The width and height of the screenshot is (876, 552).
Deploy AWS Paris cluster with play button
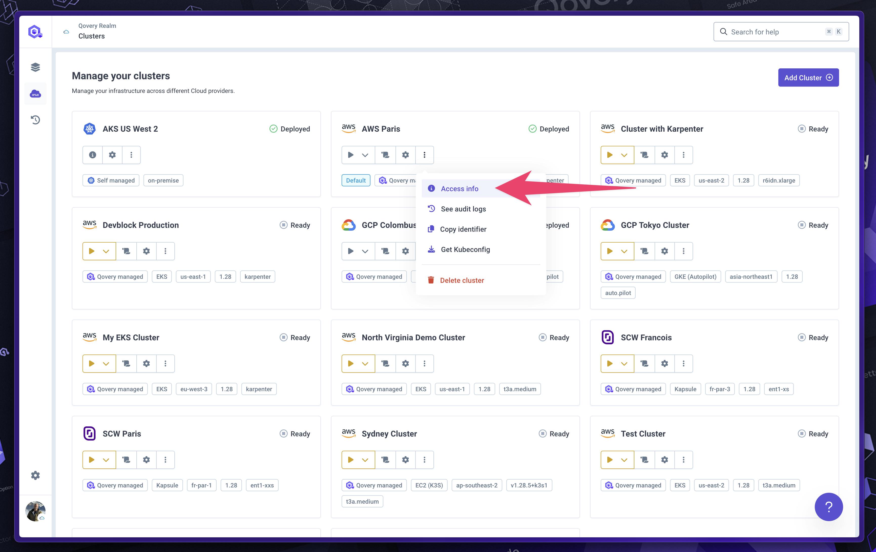point(350,155)
